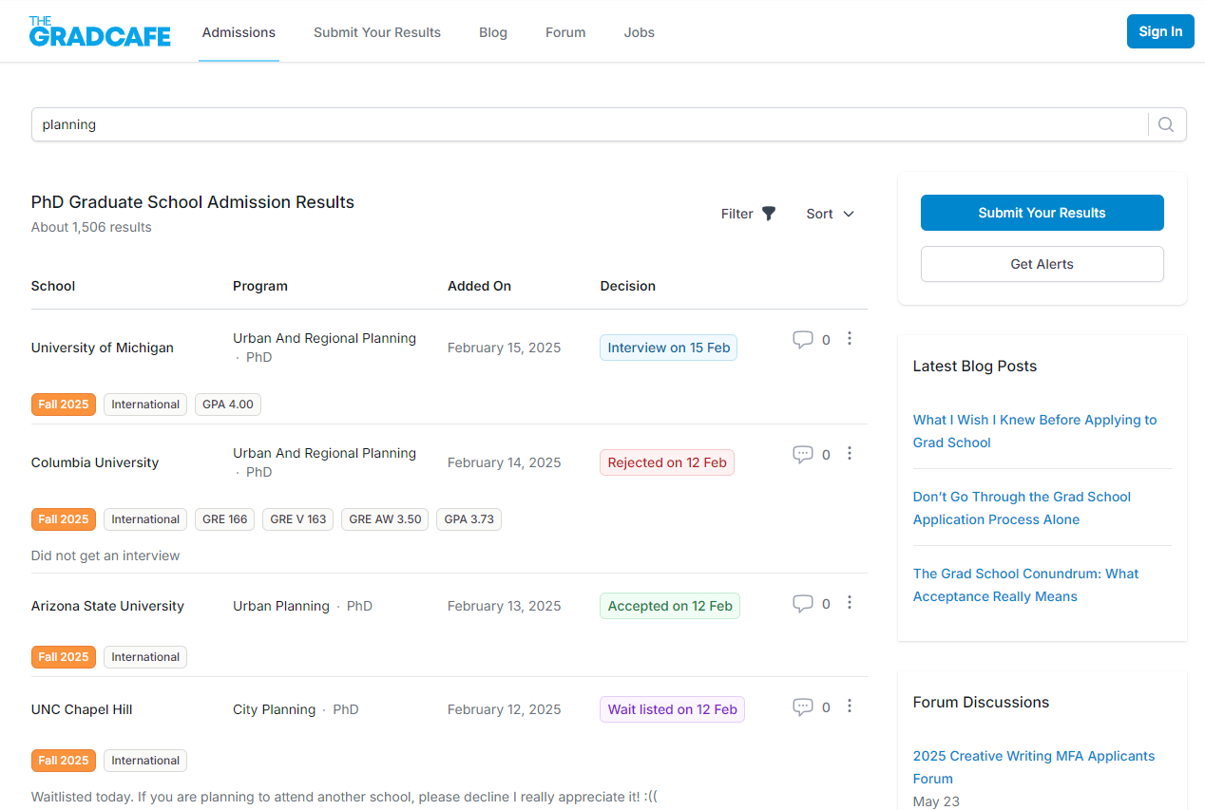
Task: Go to Submit Your Results nav item
Action: pyautogui.click(x=377, y=32)
